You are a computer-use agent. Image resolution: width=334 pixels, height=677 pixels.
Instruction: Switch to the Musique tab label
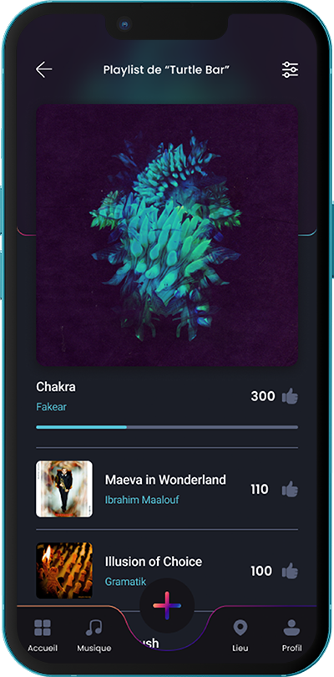[x=94, y=648]
